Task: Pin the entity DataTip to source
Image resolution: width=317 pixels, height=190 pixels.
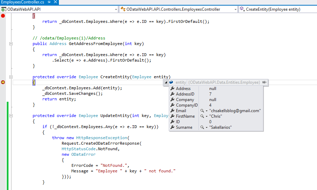Action: [264, 82]
